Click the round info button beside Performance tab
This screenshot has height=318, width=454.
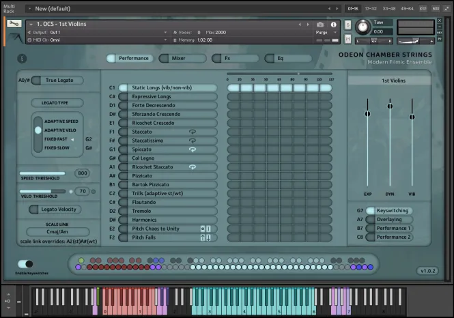click(22, 59)
